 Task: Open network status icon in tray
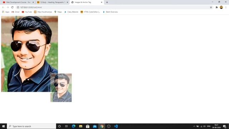click(x=201, y=126)
